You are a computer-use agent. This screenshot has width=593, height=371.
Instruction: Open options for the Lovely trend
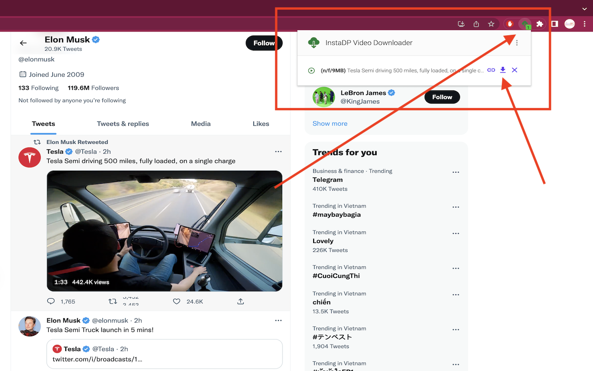pyautogui.click(x=456, y=233)
